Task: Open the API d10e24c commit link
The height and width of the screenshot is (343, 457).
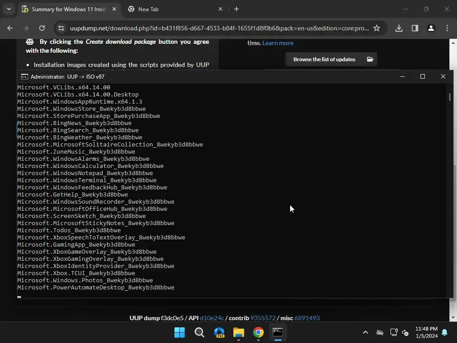Action: coord(212,318)
